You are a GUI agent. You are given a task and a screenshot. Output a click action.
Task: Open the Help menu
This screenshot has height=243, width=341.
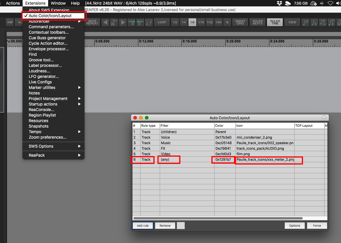pos(75,3)
